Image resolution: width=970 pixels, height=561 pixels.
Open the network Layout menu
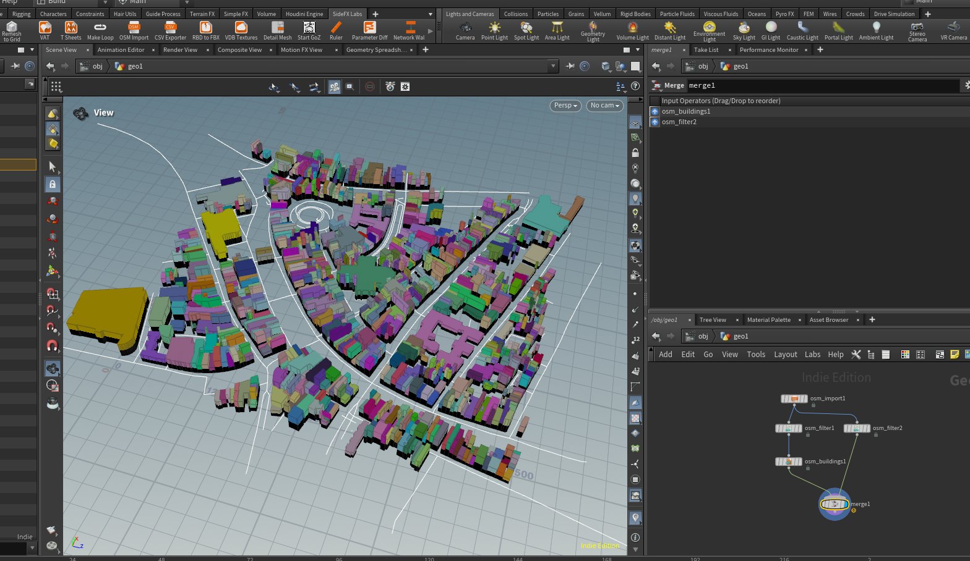pos(786,355)
